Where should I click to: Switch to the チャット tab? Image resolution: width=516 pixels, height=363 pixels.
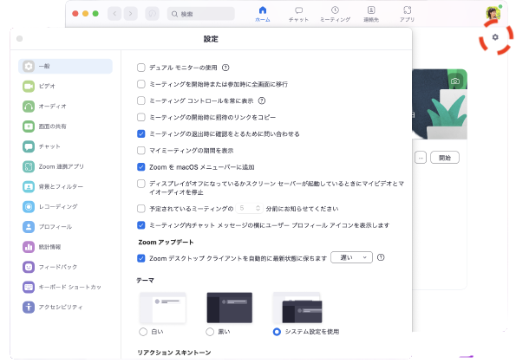coord(298,14)
